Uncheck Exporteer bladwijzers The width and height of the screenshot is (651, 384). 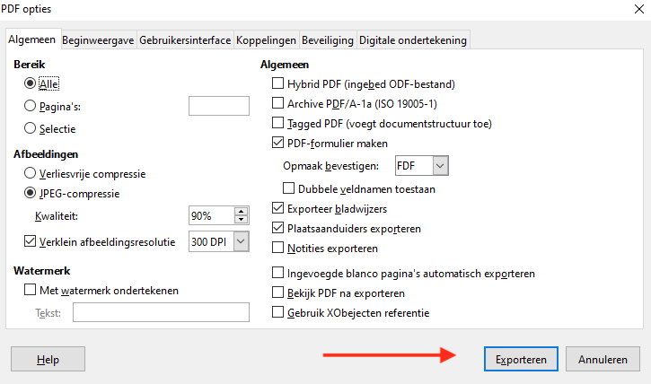click(x=277, y=209)
